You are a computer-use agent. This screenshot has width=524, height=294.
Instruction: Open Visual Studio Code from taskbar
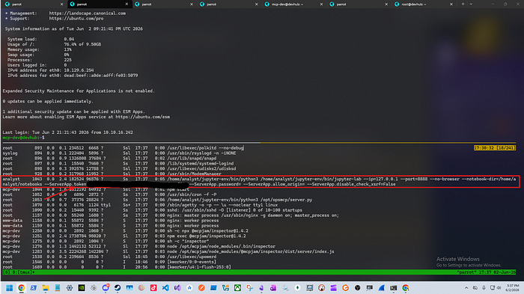tap(165, 288)
